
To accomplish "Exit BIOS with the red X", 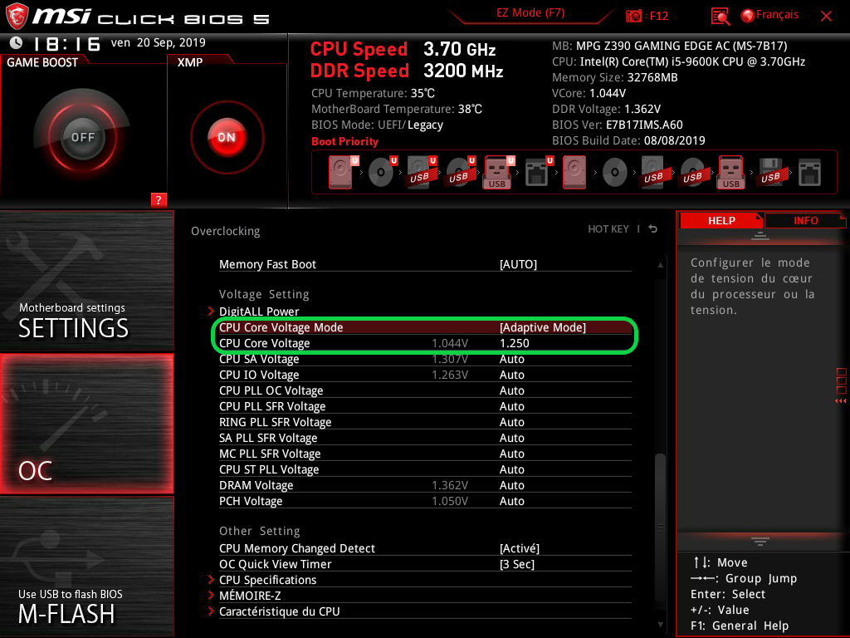I will point(826,17).
